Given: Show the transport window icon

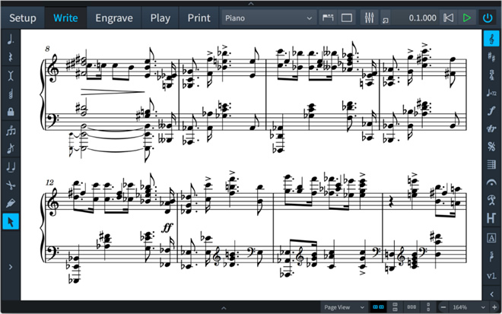Looking at the screenshot, I should click(x=386, y=21).
